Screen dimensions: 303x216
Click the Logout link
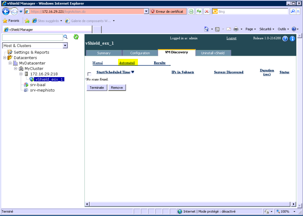tap(231, 38)
